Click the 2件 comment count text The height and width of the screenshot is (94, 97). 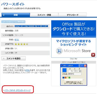tap(16, 53)
